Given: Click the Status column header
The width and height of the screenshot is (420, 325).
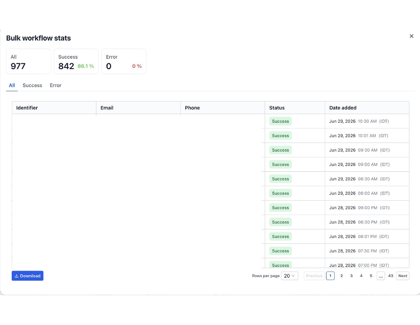Looking at the screenshot, I should (x=295, y=108).
